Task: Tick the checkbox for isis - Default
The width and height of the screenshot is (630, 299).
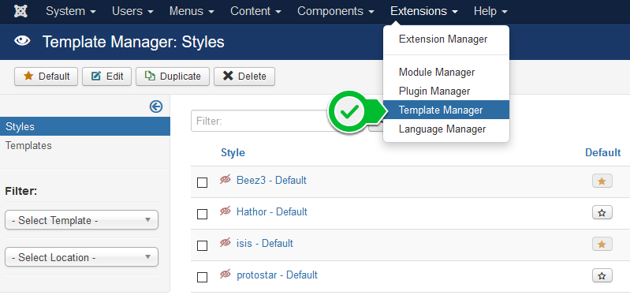Action: (x=202, y=245)
